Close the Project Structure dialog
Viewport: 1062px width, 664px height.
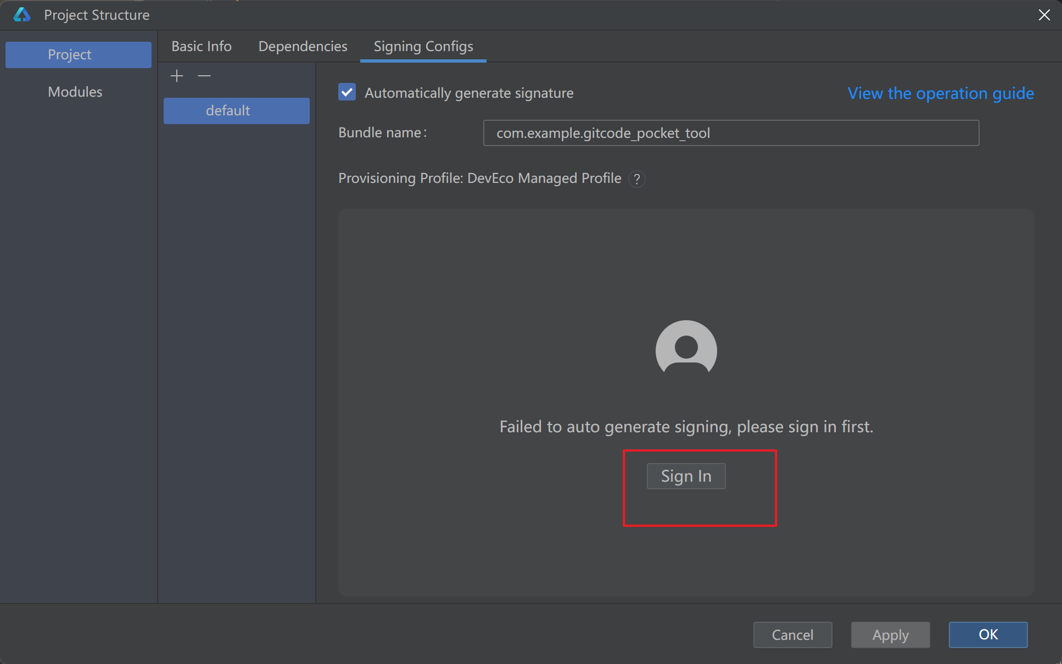pyautogui.click(x=1044, y=15)
